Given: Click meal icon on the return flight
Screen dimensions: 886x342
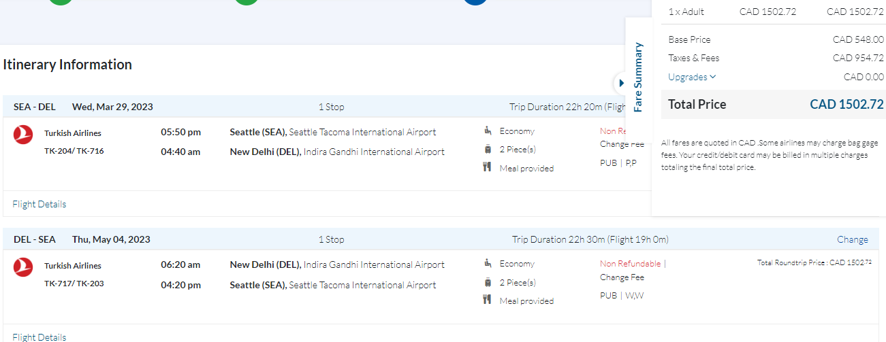Looking at the screenshot, I should (x=488, y=300).
